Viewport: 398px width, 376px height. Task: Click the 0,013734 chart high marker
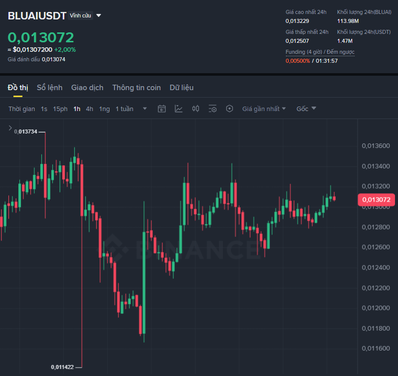(25, 131)
